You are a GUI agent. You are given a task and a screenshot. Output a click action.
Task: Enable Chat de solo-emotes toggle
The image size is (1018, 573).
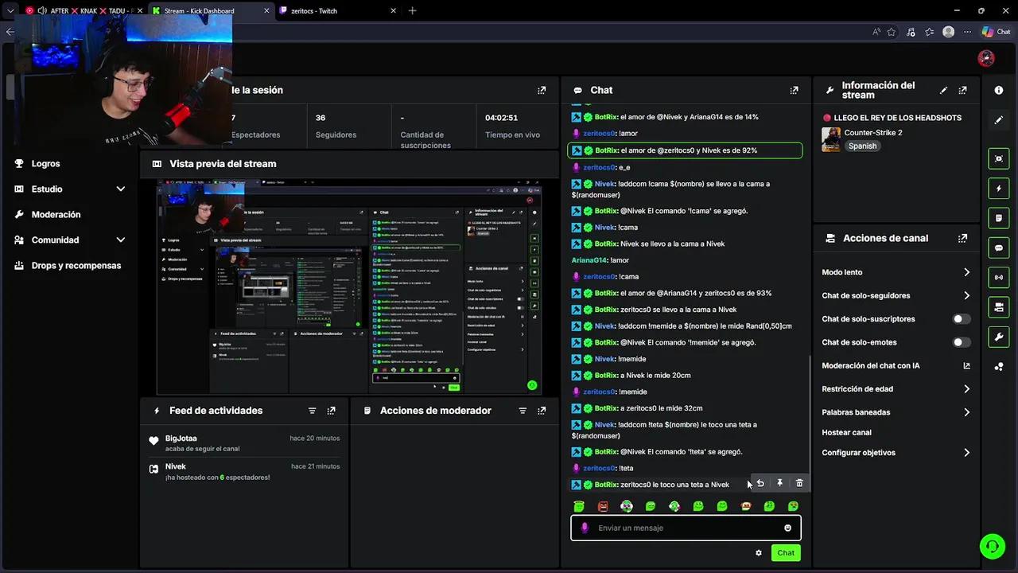961,342
